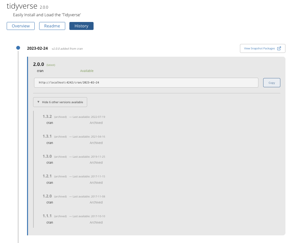Screen dimensions: 295x243
Task: Click View Snapshot Packages button
Action: (x=262, y=48)
